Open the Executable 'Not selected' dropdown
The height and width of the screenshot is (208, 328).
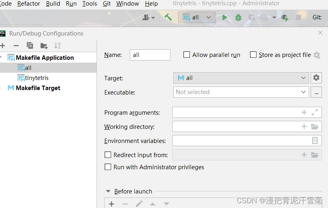pyautogui.click(x=241, y=92)
